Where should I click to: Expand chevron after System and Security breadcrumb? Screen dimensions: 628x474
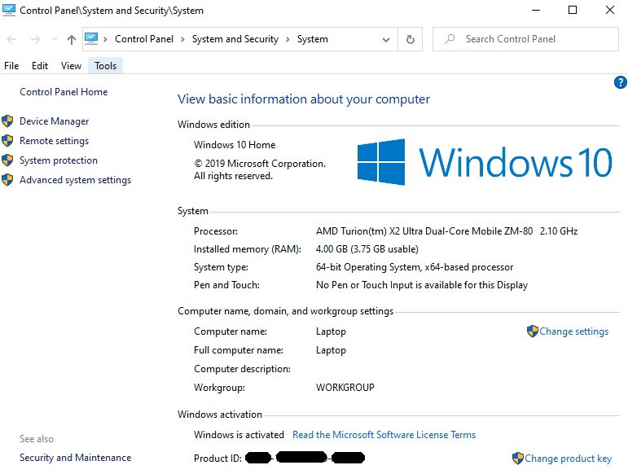click(x=288, y=39)
